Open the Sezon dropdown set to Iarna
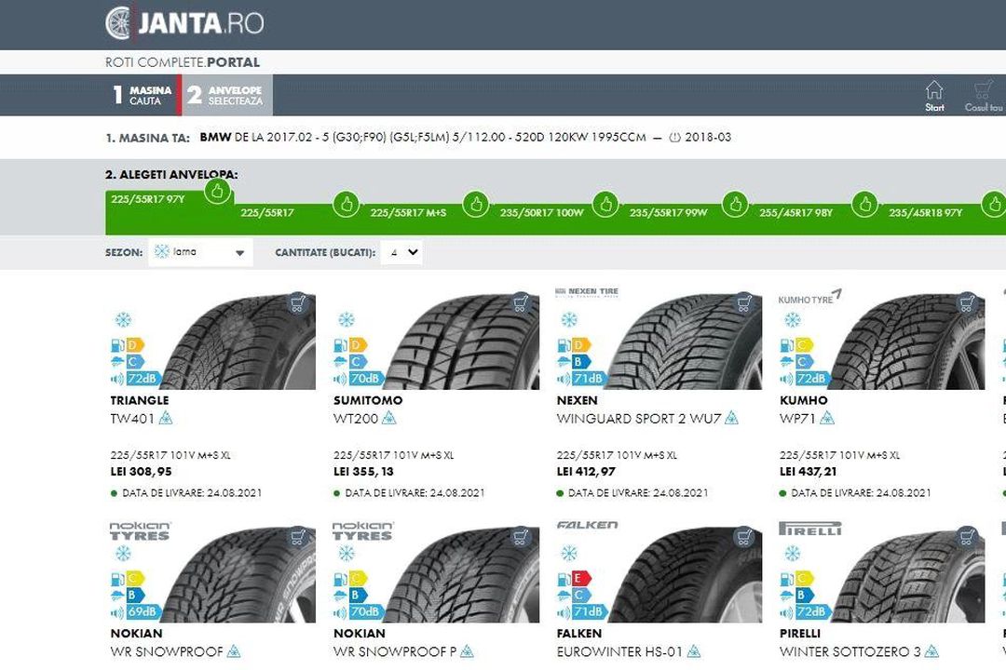 pyautogui.click(x=200, y=252)
